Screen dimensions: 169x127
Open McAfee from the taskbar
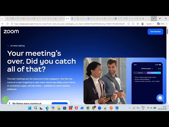(x=76, y=108)
